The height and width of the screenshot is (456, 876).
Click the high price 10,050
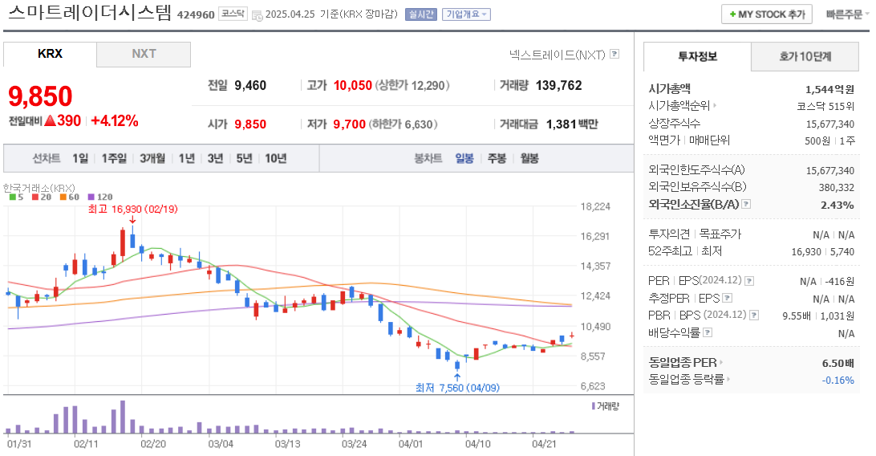pyautogui.click(x=352, y=85)
